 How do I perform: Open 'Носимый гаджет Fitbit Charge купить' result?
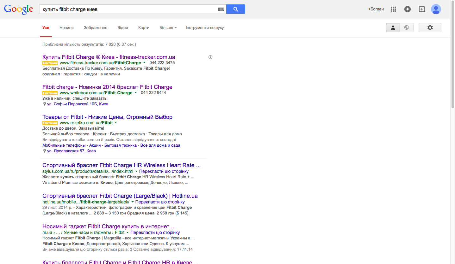[109, 226]
